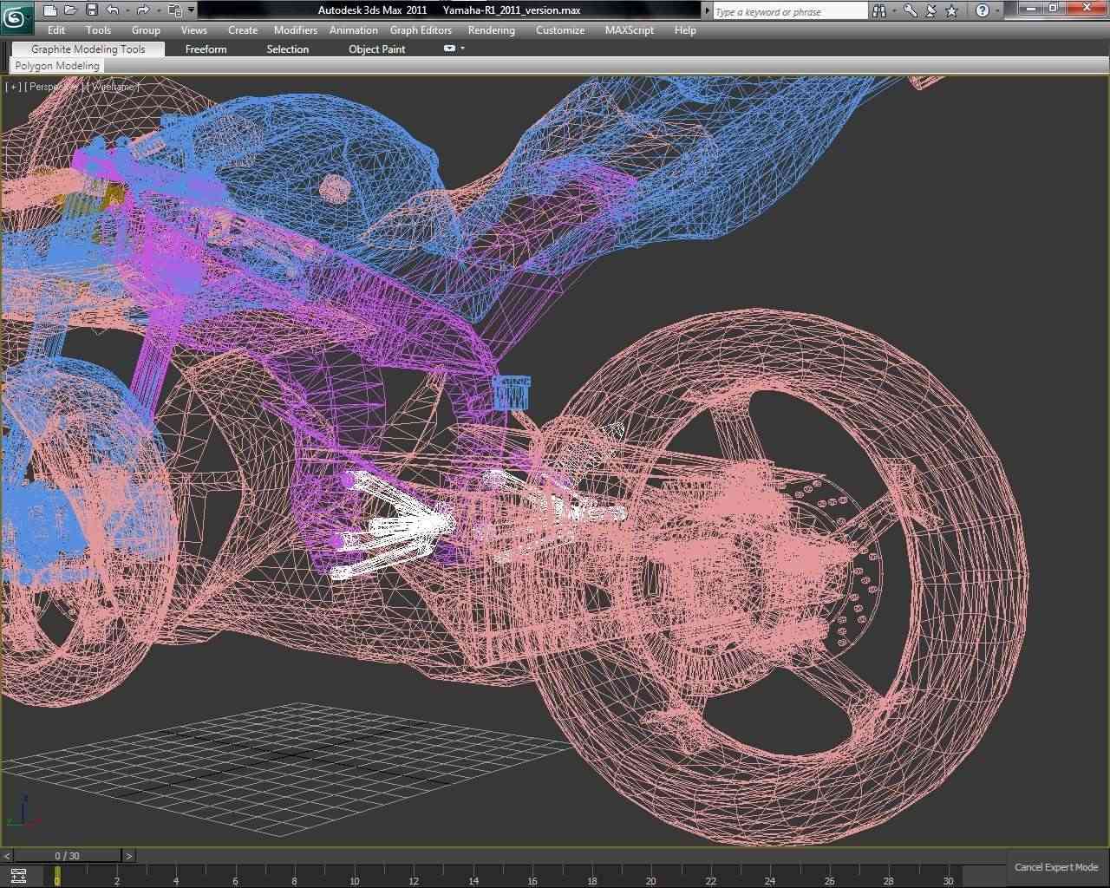Switch to the Freeform ribbon tab

pyautogui.click(x=206, y=49)
